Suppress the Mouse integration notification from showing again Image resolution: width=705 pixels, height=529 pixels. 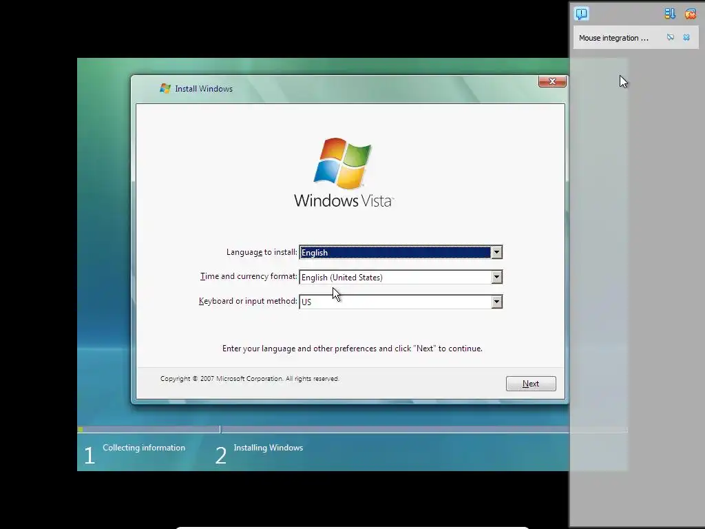[671, 37]
